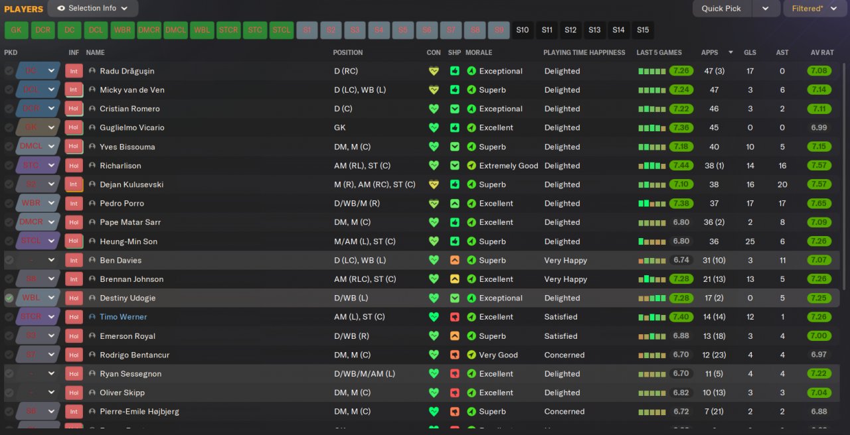Click the 7.57 average rating badge for Richarlison
850x435 pixels.
pyautogui.click(x=819, y=166)
